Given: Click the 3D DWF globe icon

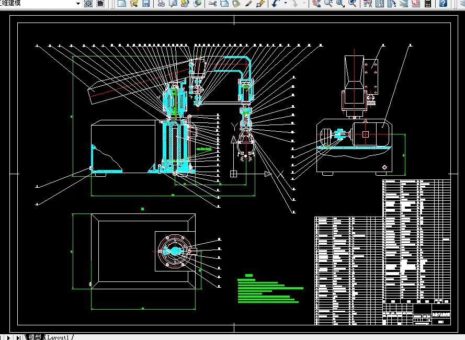Looking at the screenshot, I should 197,4.
